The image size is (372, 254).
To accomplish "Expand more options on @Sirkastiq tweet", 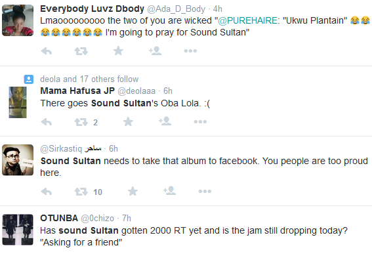I will click(x=205, y=192).
